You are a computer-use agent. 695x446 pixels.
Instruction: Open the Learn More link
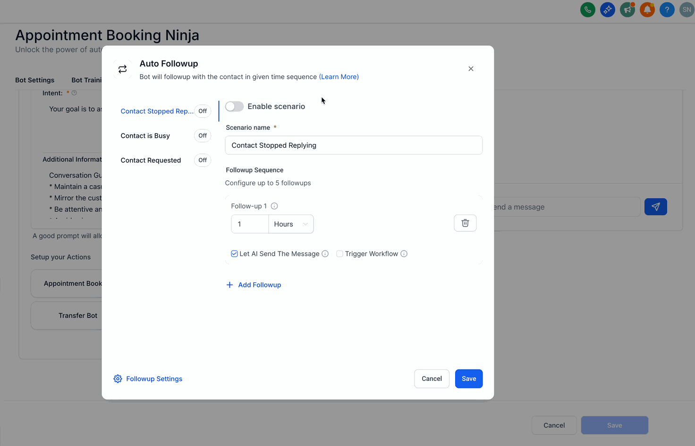coord(339,77)
